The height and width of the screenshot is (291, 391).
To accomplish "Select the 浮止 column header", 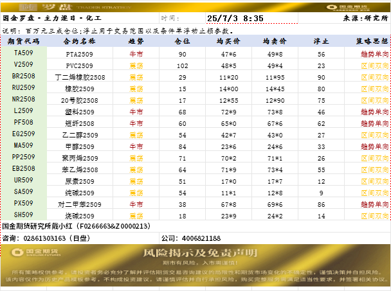I will tap(321, 41).
